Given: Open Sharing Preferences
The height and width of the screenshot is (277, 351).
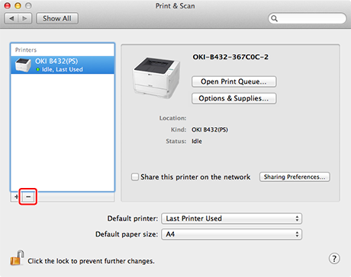Looking at the screenshot, I should 295,177.
